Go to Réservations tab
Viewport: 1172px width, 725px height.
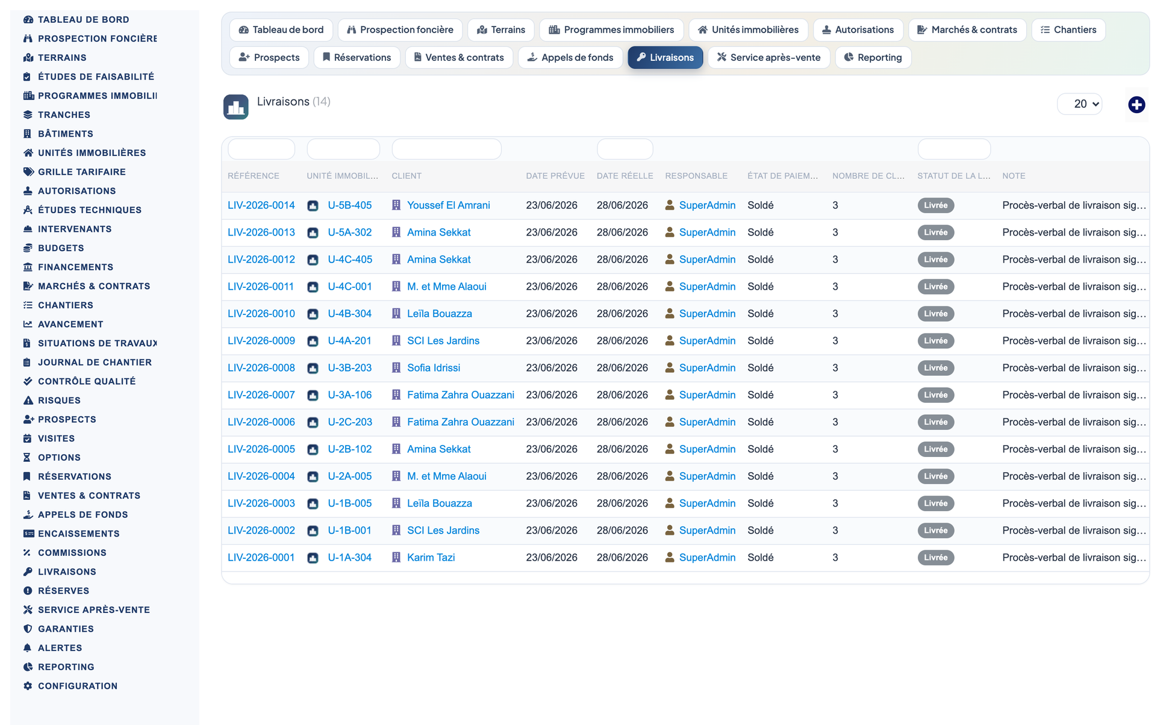click(357, 57)
